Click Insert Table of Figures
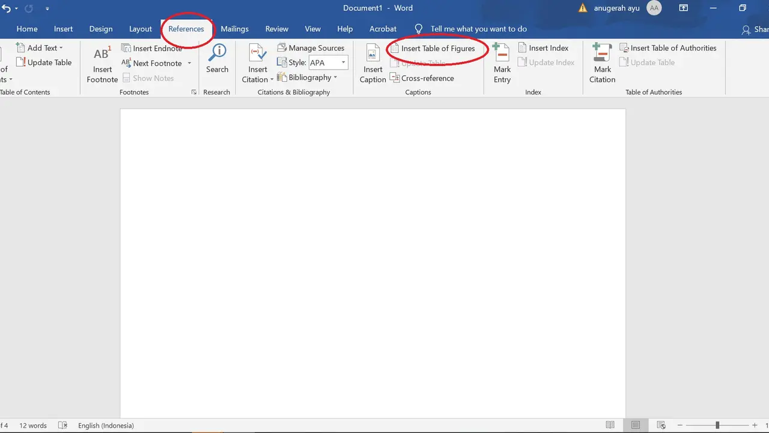Screen dimensions: 769x433 tap(437, 48)
